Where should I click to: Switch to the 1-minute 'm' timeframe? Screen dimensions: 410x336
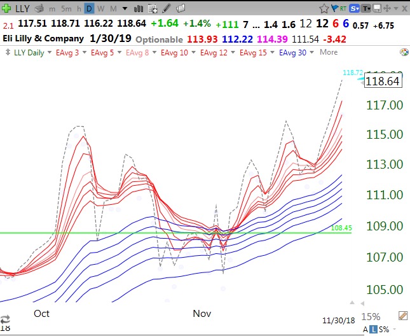(52, 9)
